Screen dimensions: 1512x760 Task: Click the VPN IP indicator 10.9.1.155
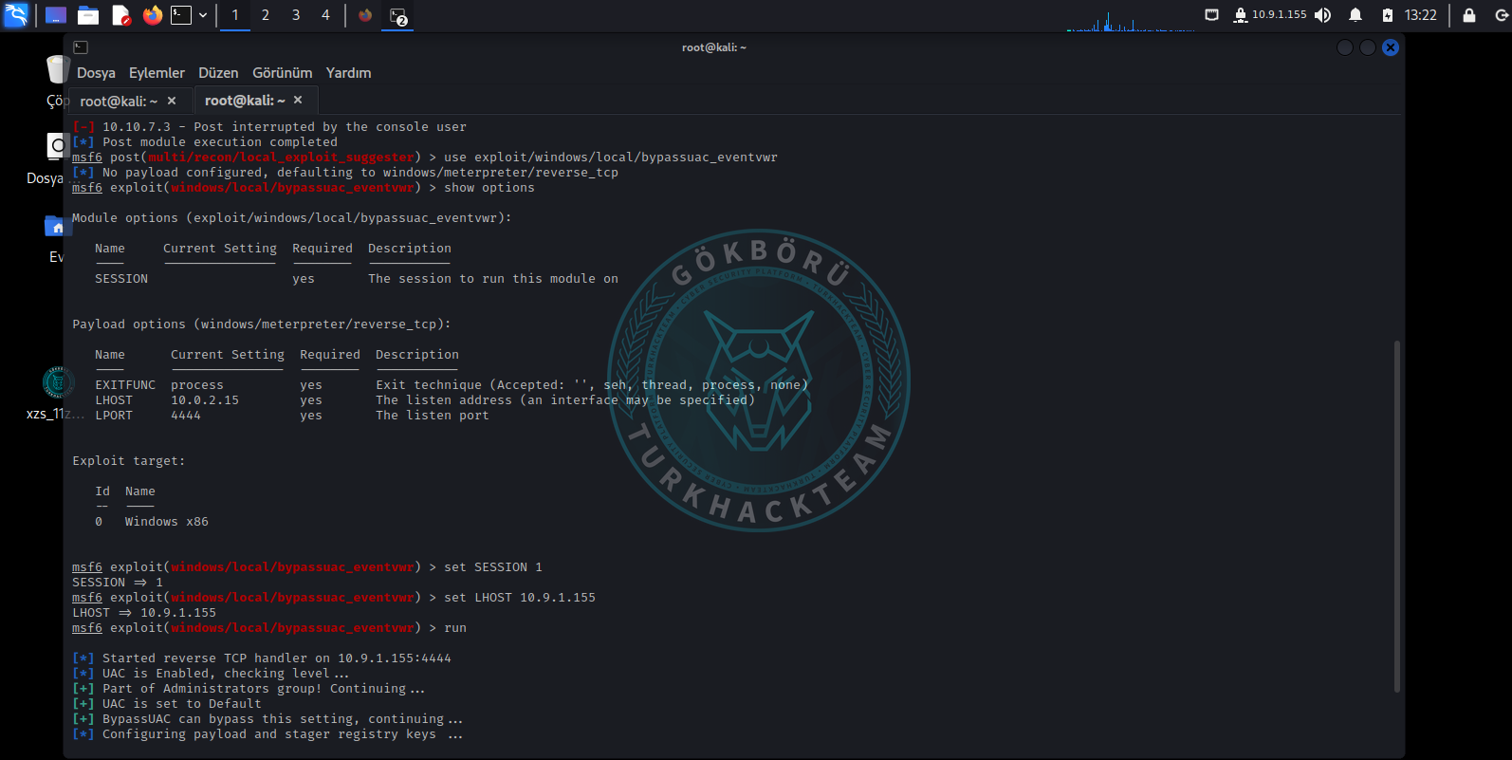pyautogui.click(x=1269, y=15)
